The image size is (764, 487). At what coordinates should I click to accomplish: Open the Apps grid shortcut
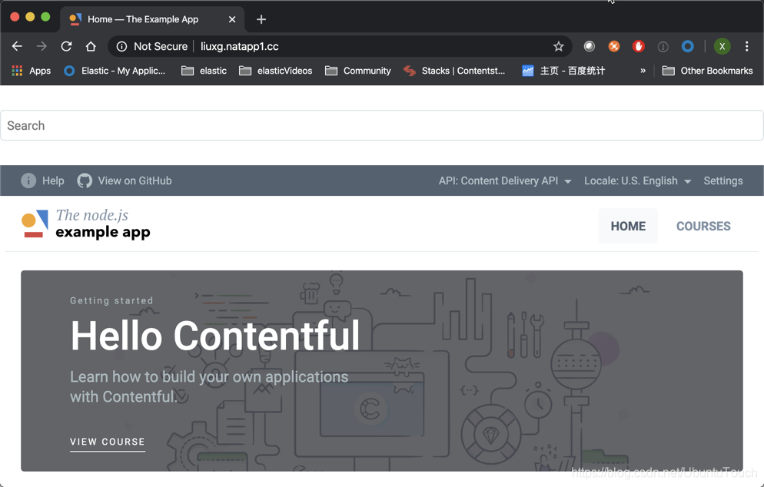click(x=32, y=71)
